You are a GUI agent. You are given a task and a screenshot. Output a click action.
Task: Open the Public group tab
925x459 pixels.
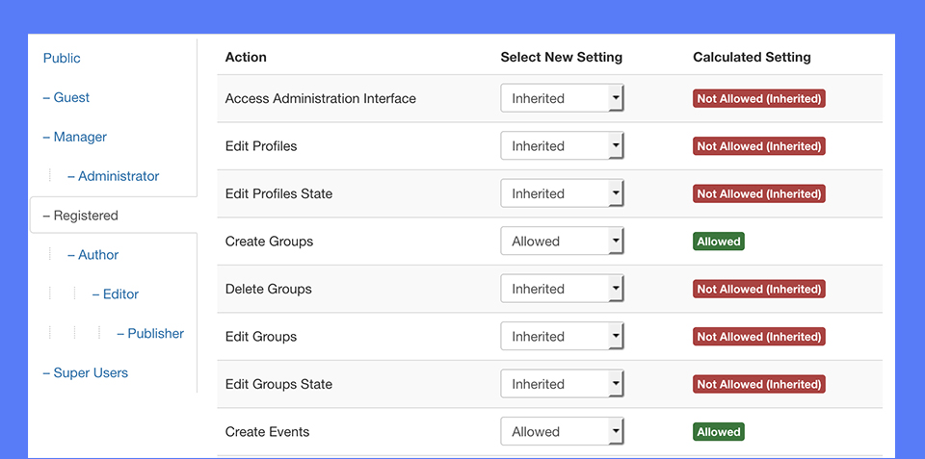pyautogui.click(x=62, y=59)
